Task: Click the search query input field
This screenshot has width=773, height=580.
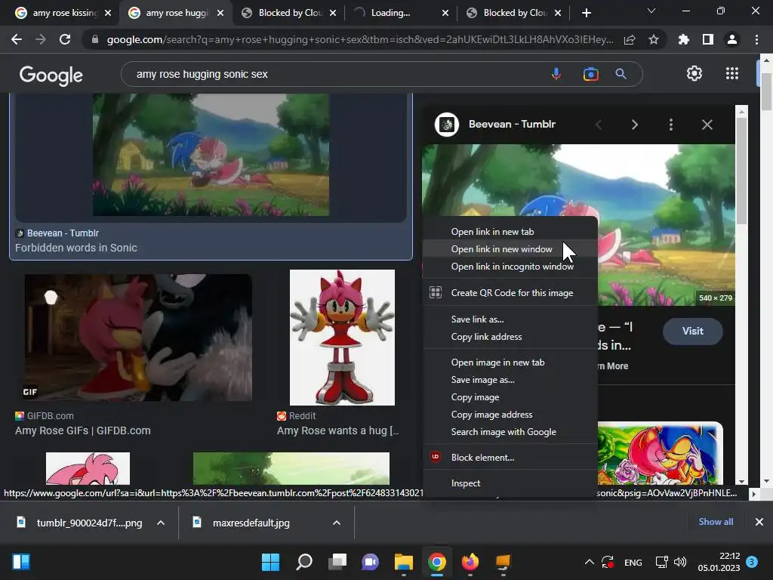Action: point(335,74)
